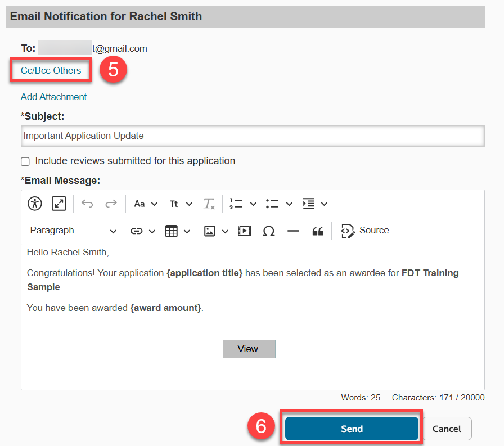Image resolution: width=504 pixels, height=446 pixels.
Task: Expand bulleted list style dropdown arrow
Action: pos(289,204)
